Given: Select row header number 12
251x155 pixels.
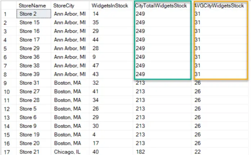Looking at the screenshot, I should coord(9,109).
